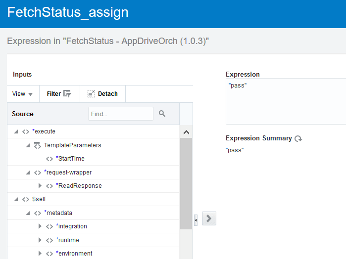Expand the *environment node
This screenshot has width=346, height=259.
click(40, 253)
